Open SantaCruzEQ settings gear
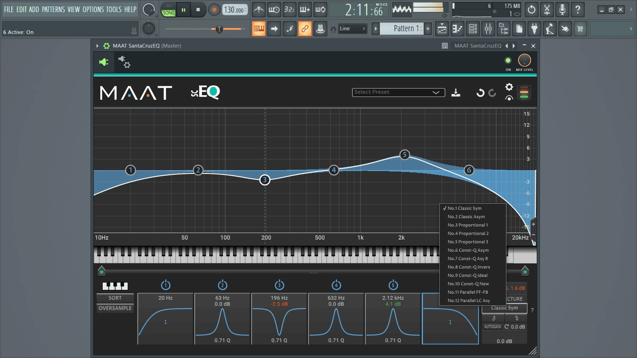Viewport: 637px width, 358px height. [509, 87]
